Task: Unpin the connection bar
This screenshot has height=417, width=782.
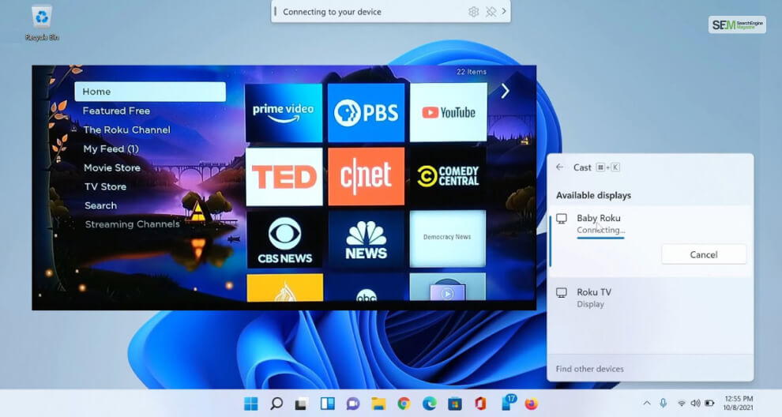Action: tap(491, 12)
